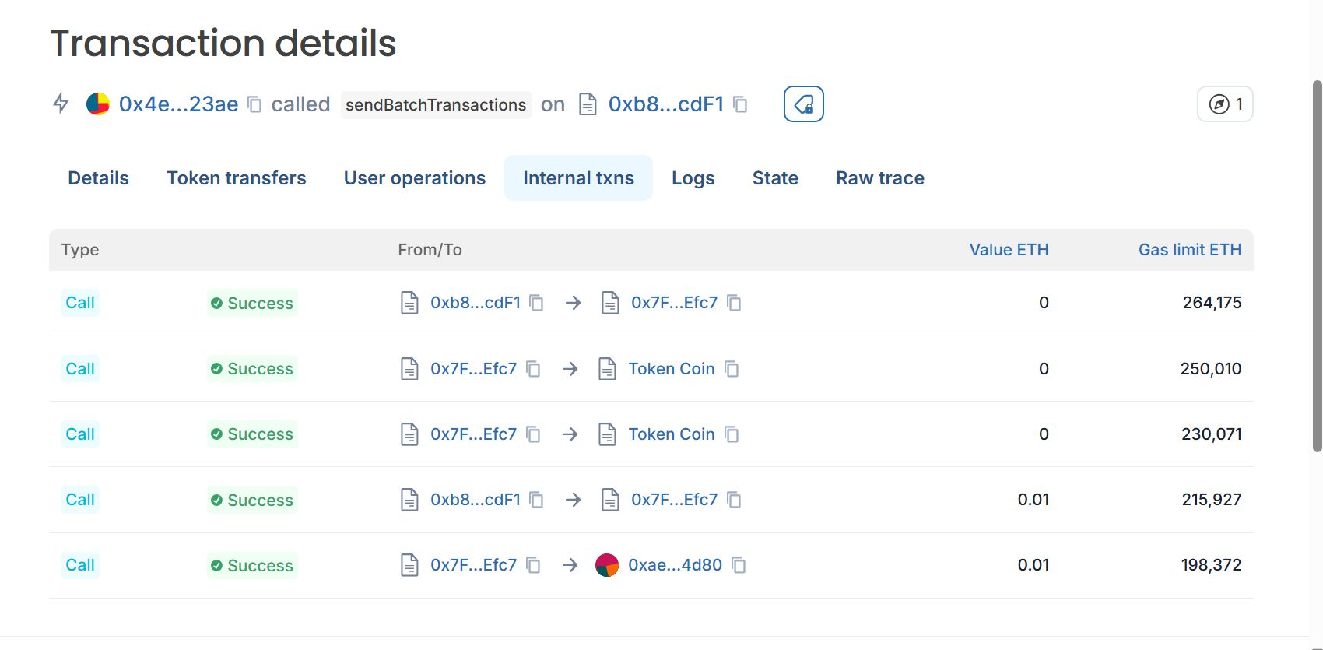Click the 0.01 value in the 215,927 row
The height and width of the screenshot is (650, 1323).
tap(1033, 500)
